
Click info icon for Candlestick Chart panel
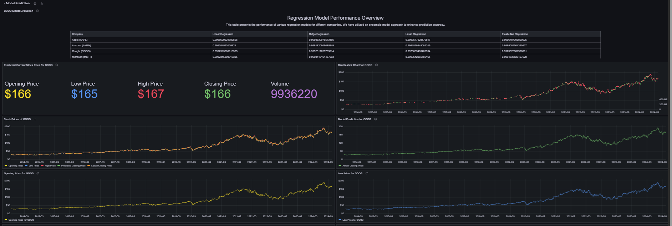[x=376, y=65]
